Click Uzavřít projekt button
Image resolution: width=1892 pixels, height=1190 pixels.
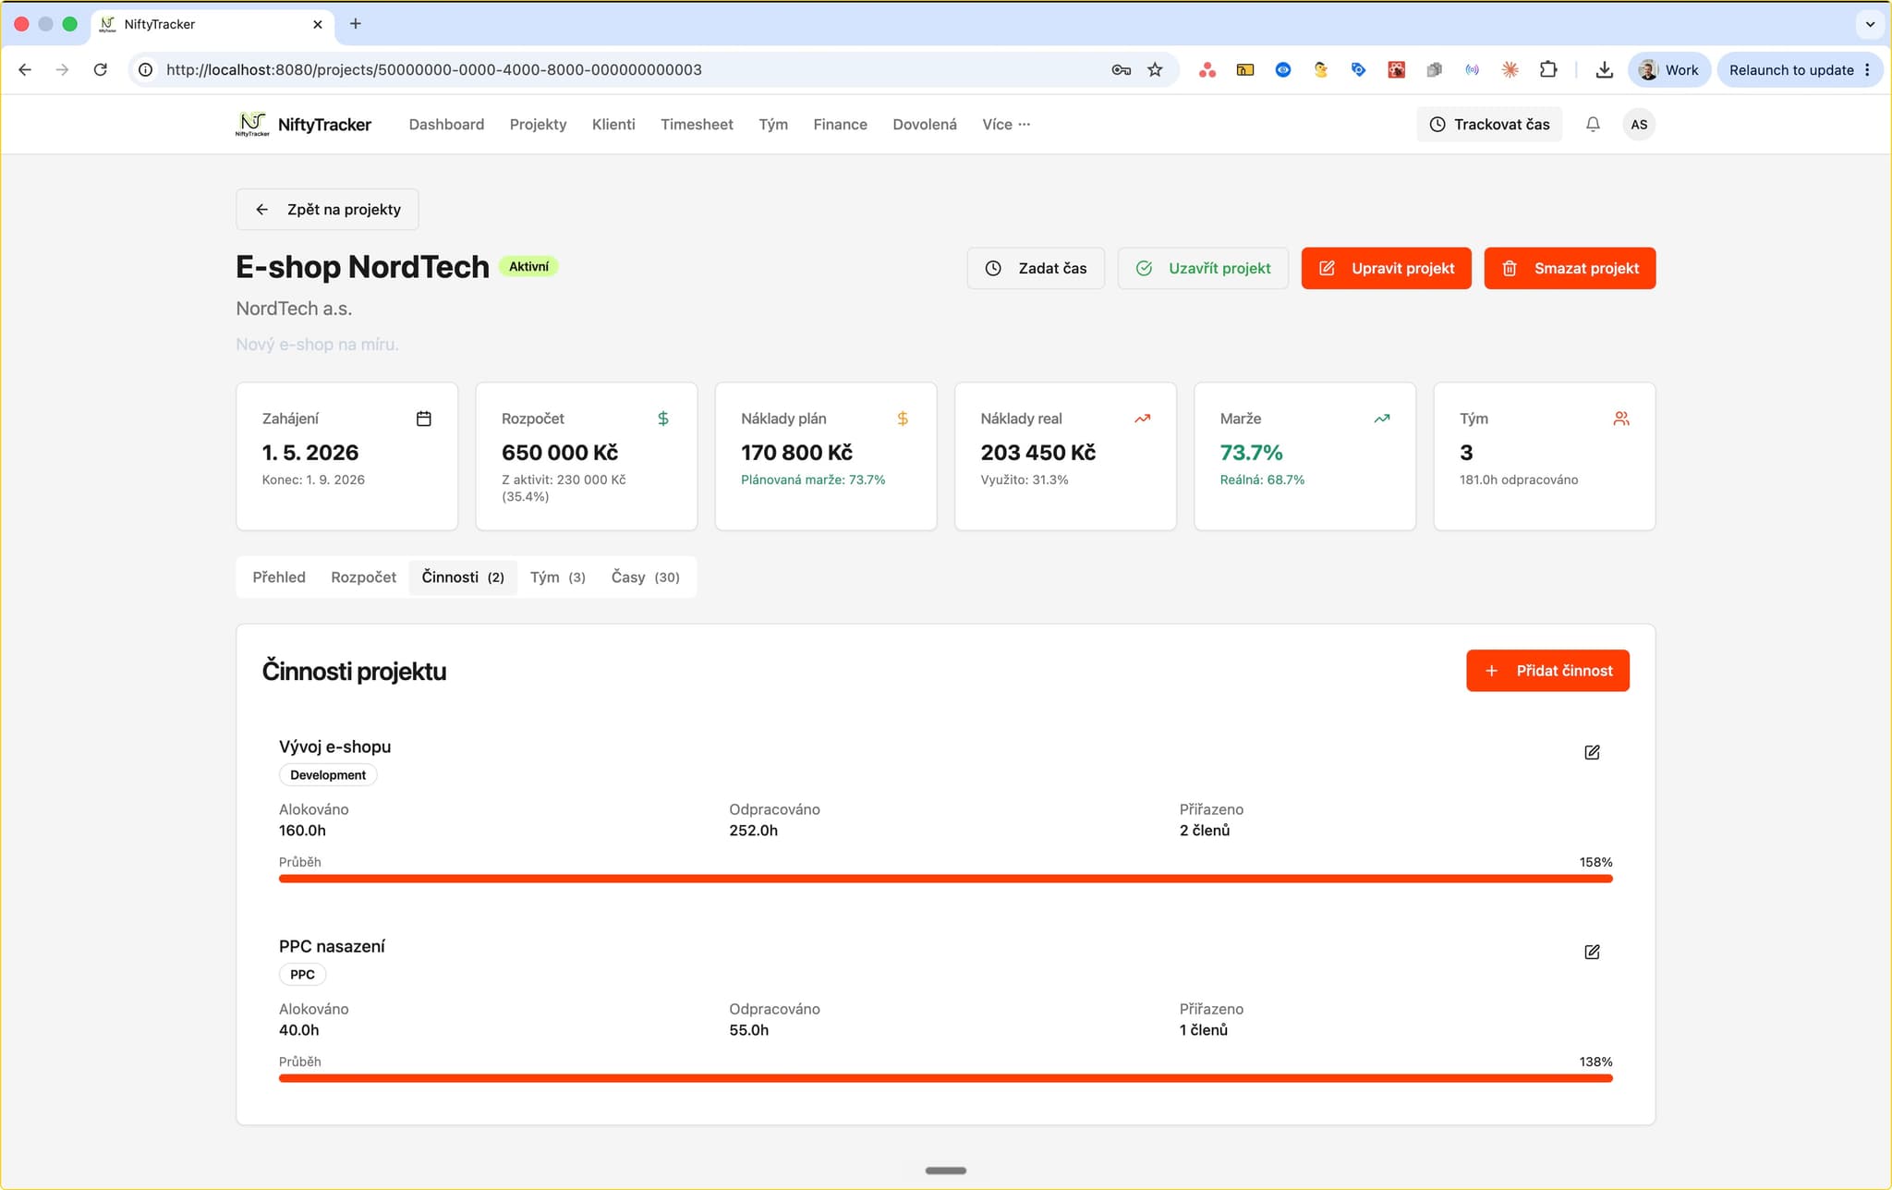(1203, 268)
